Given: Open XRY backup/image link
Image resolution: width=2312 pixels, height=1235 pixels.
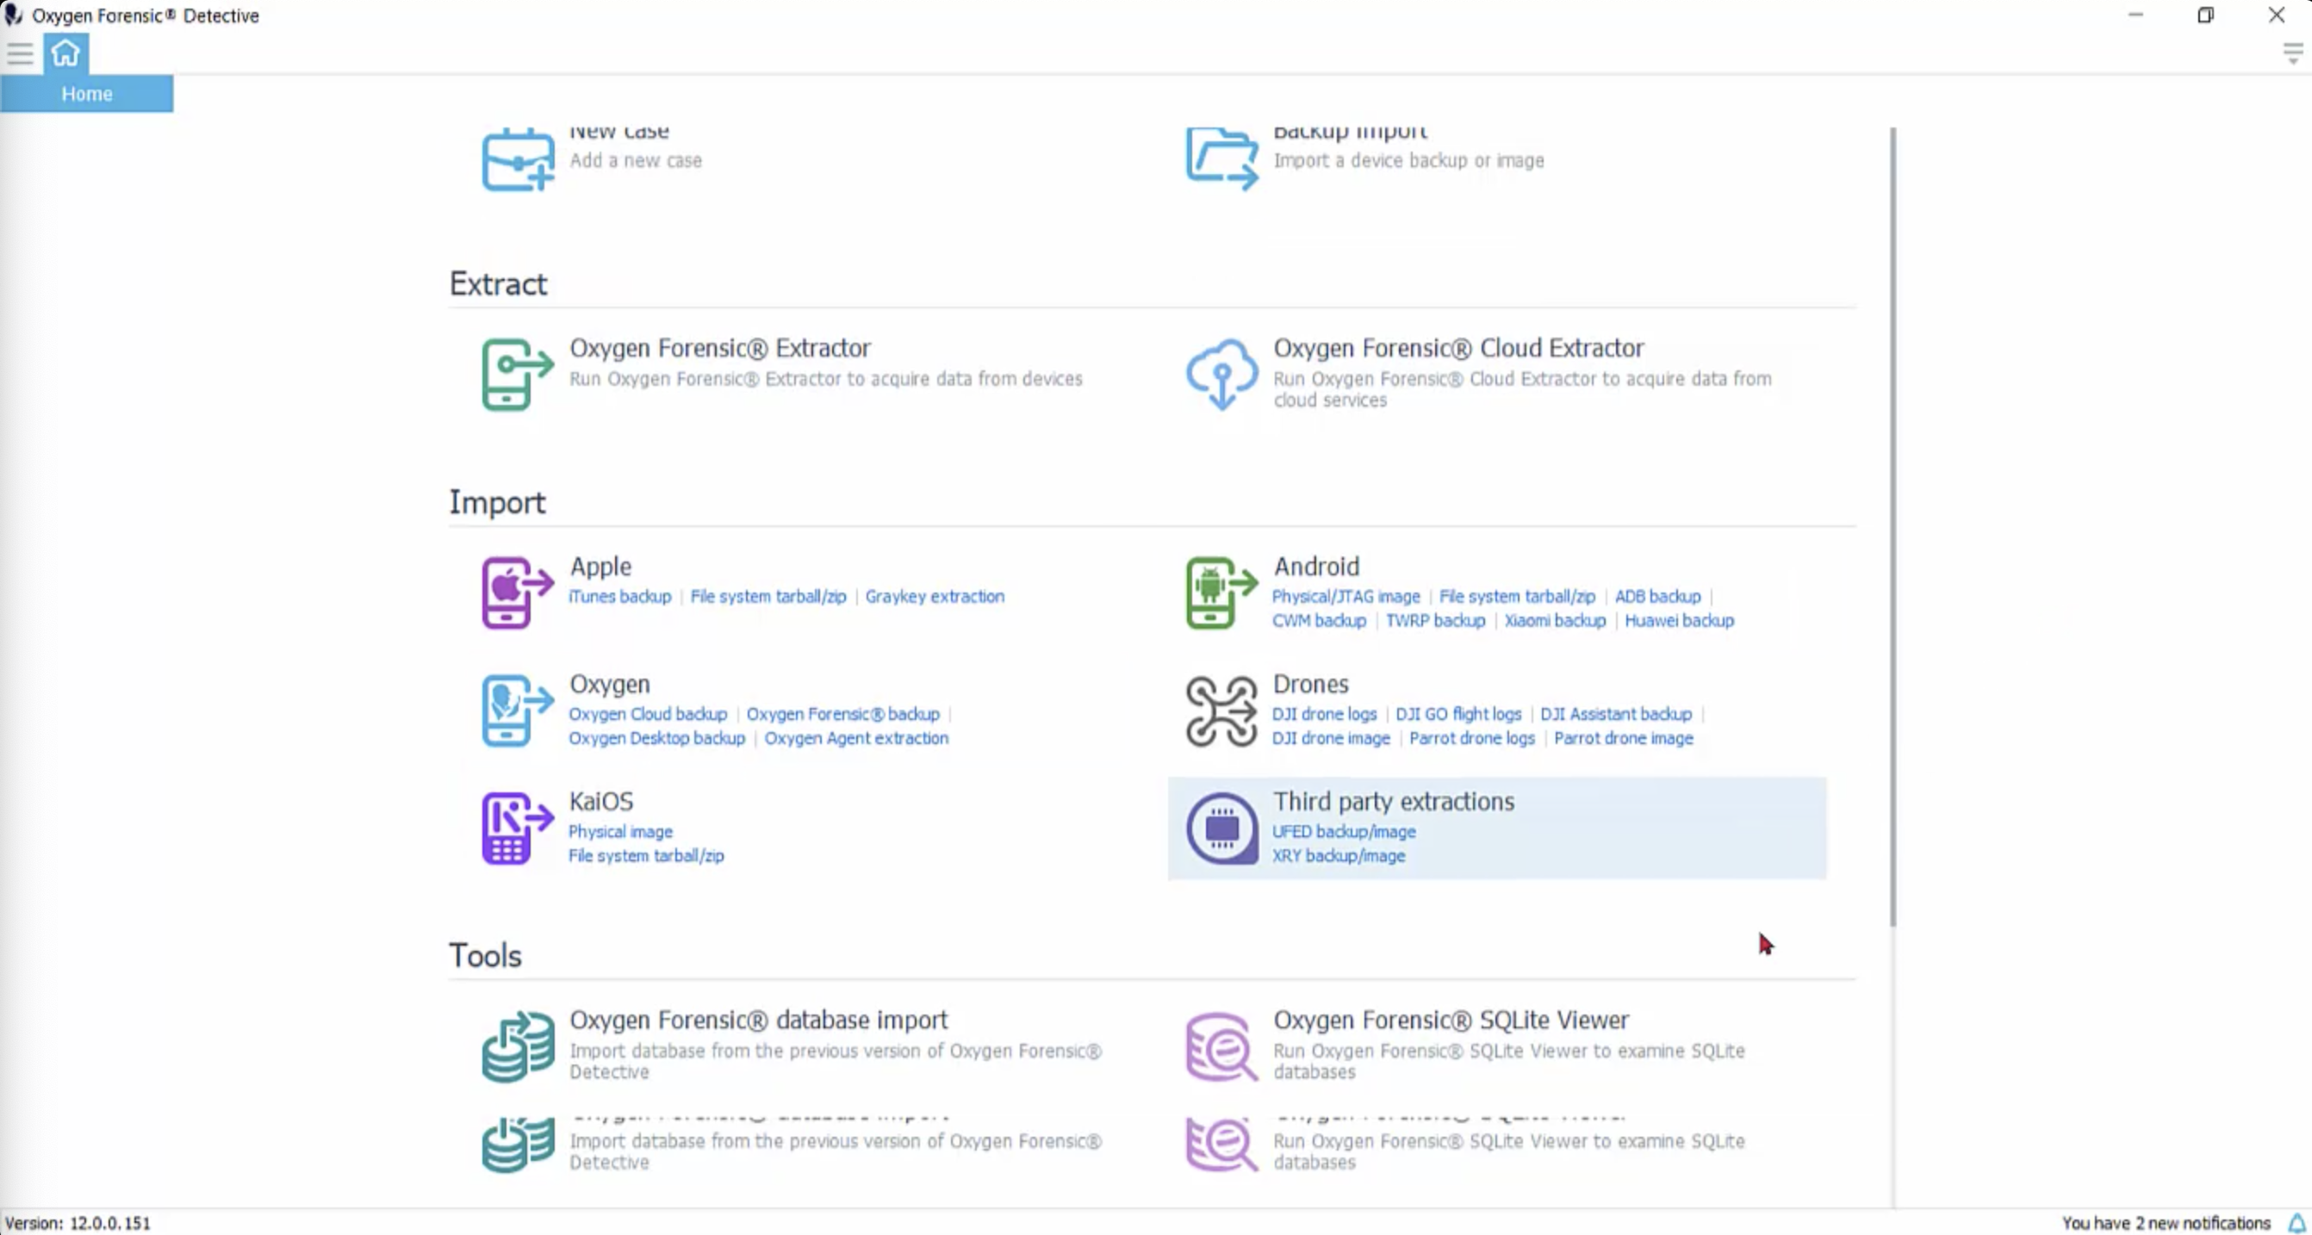Looking at the screenshot, I should pyautogui.click(x=1339, y=855).
